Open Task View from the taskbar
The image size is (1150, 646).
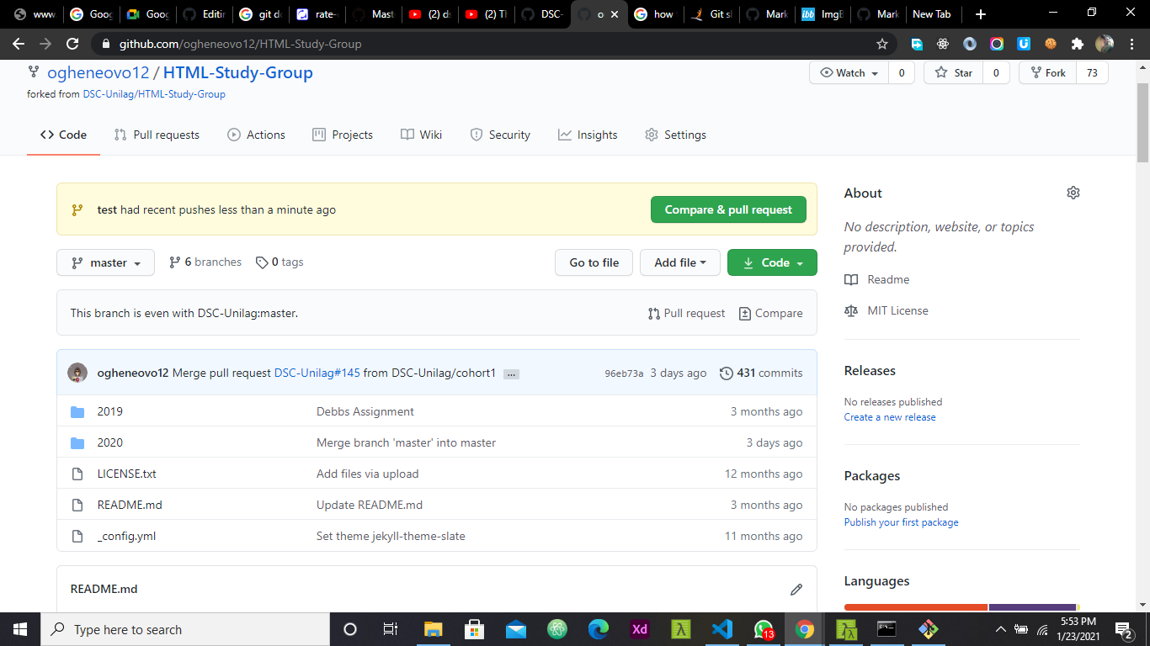click(391, 629)
